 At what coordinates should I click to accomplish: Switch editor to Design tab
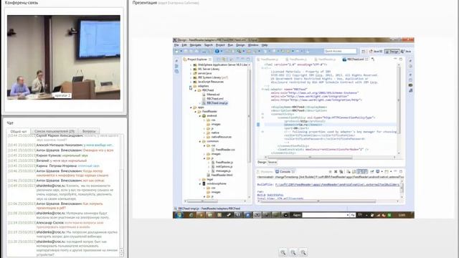click(262, 162)
